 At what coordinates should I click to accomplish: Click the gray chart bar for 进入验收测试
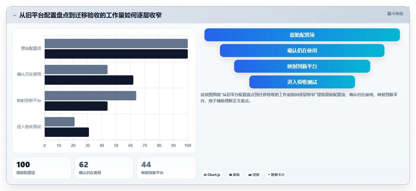(59, 122)
